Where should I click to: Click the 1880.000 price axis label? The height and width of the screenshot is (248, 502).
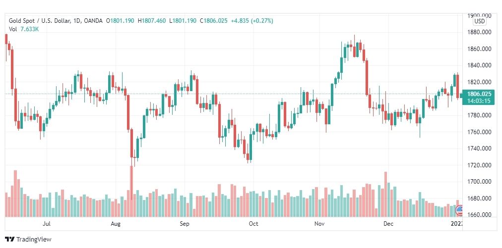point(479,32)
